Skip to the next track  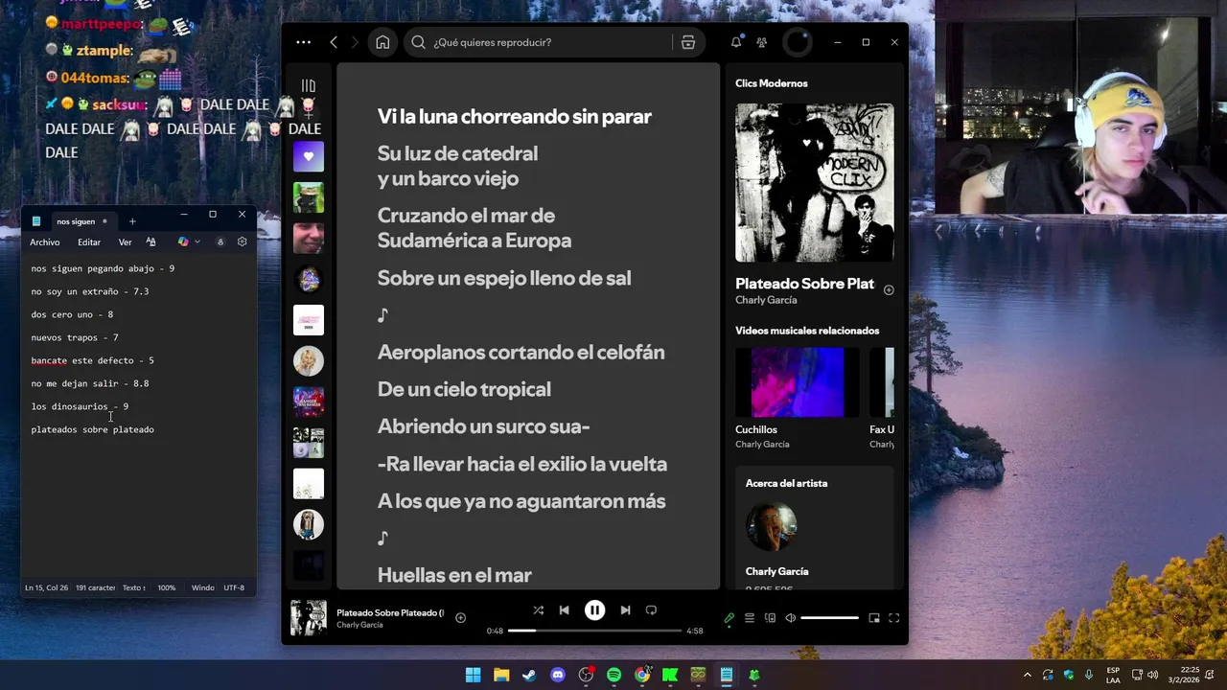tap(625, 610)
